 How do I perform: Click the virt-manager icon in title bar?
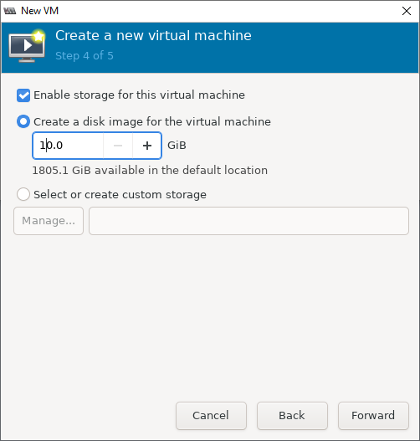tap(10, 11)
